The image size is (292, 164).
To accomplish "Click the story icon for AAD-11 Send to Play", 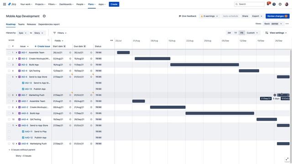I will [x=23, y=132].
